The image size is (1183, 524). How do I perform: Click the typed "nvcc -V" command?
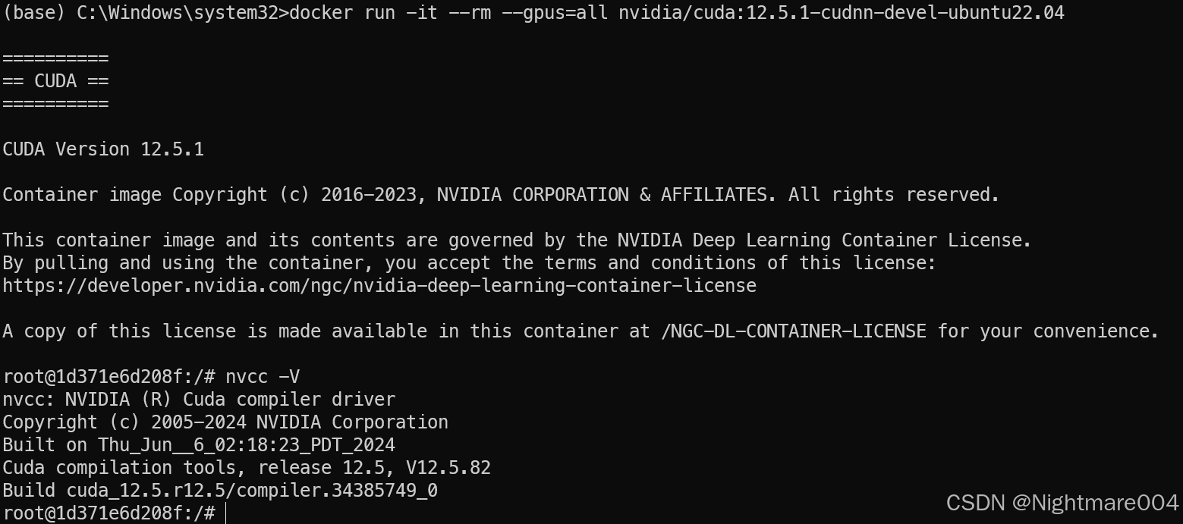pos(263,377)
